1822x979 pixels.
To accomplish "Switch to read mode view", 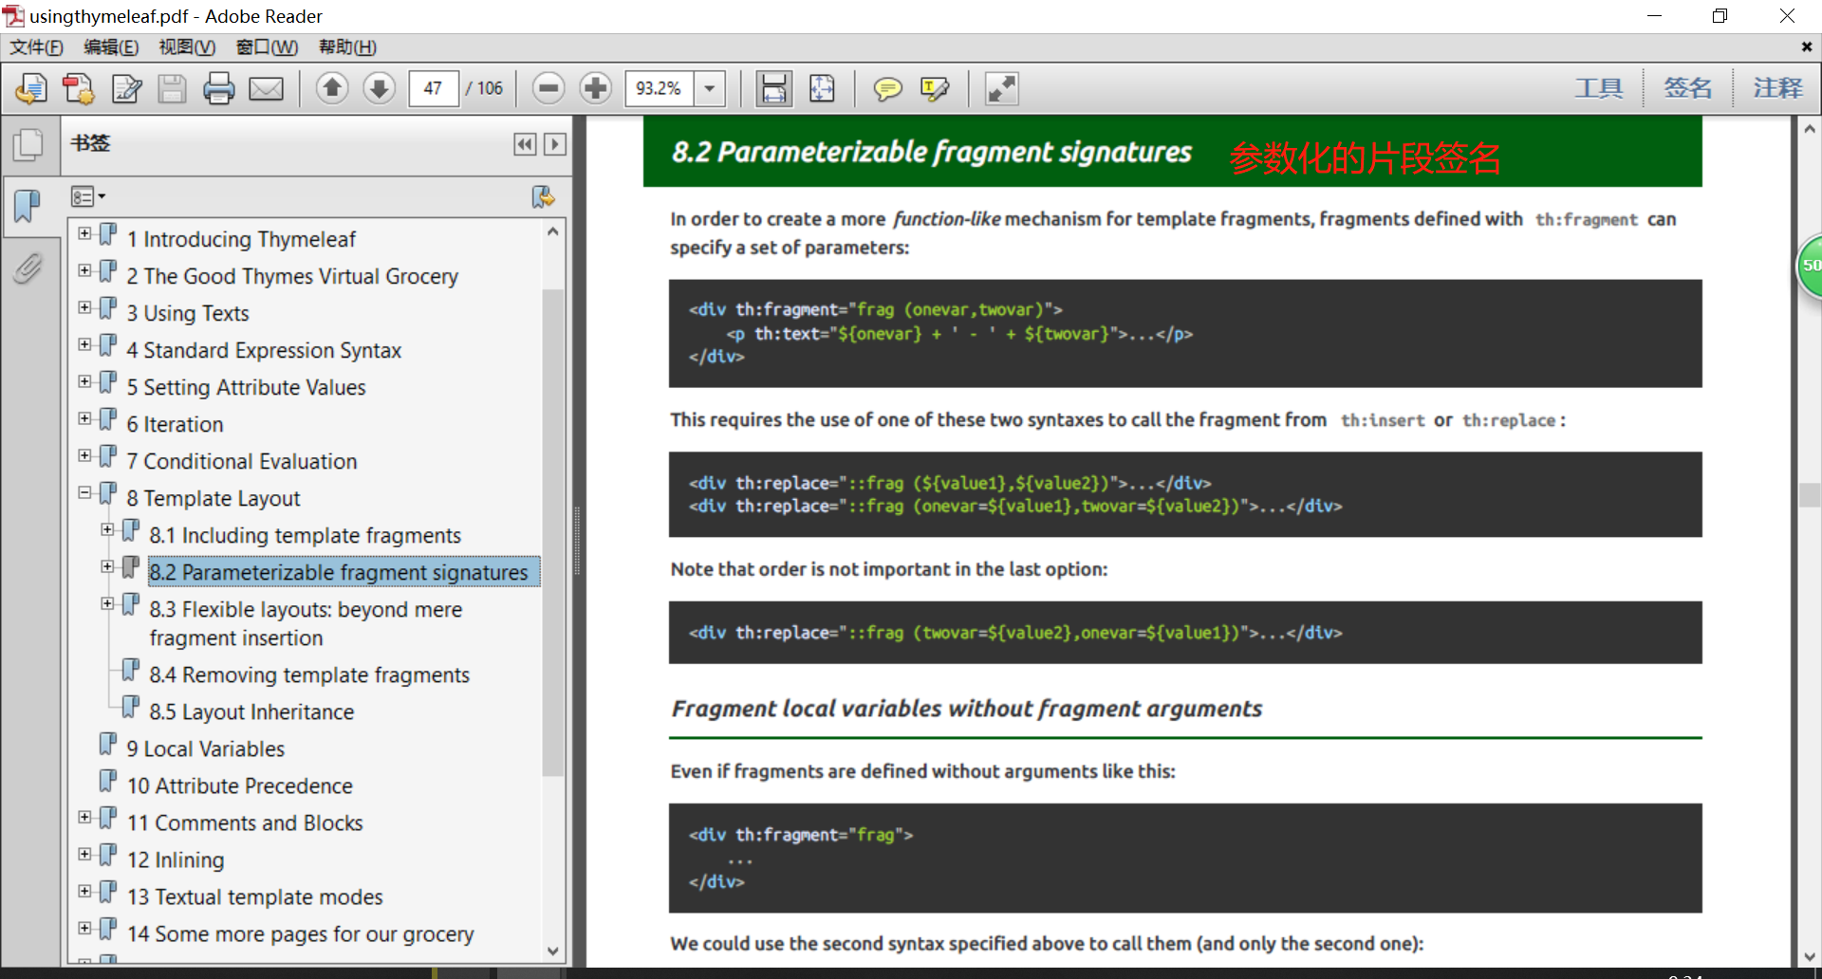I will point(1002,89).
